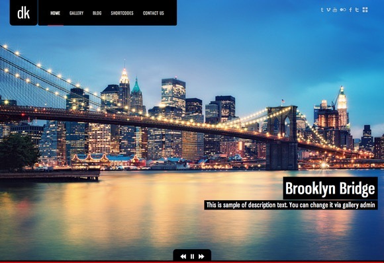Show the thumbnail grid view

pyautogui.click(x=365, y=10)
